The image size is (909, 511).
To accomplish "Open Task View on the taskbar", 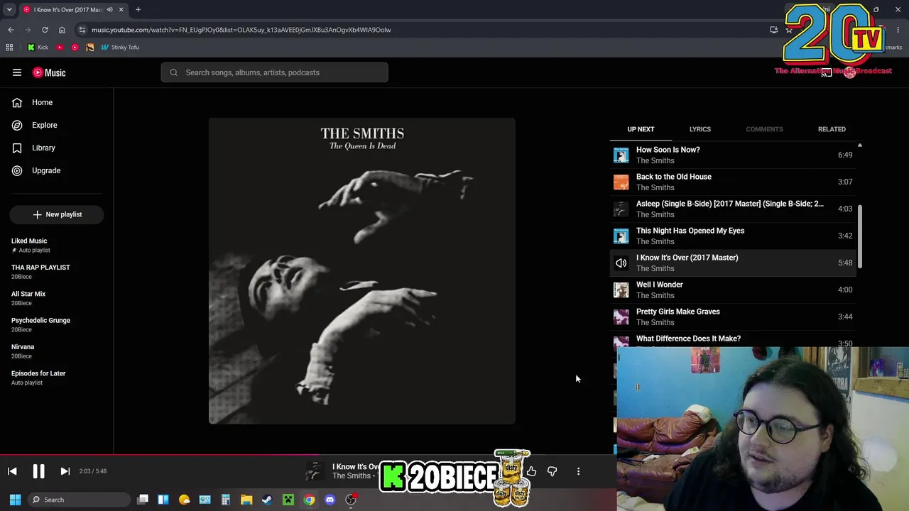I will tap(143, 500).
